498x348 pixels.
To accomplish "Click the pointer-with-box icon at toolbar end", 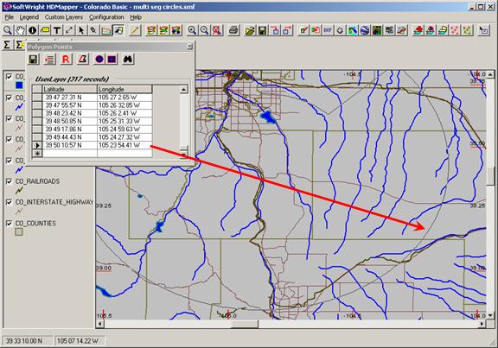I will [x=483, y=30].
